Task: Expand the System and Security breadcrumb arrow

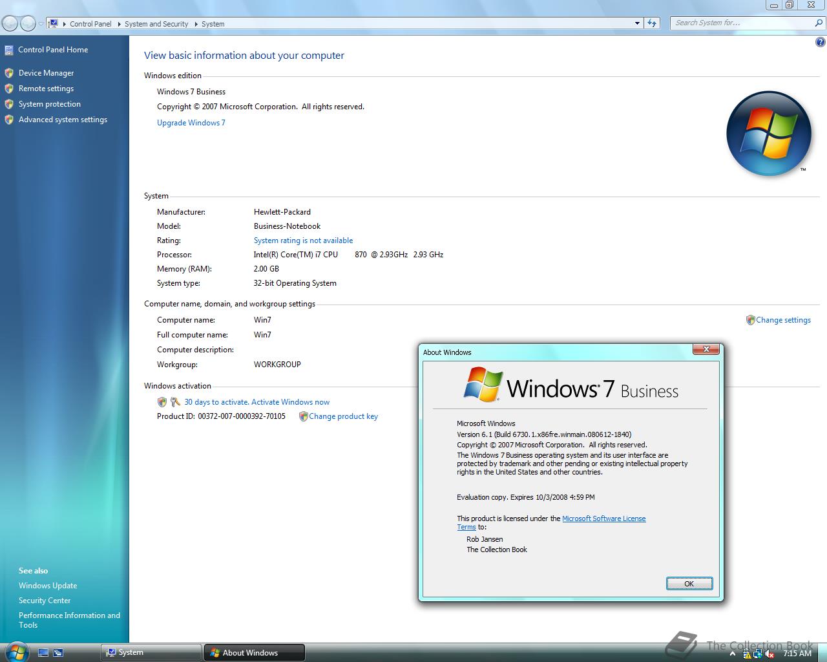Action: (195, 24)
